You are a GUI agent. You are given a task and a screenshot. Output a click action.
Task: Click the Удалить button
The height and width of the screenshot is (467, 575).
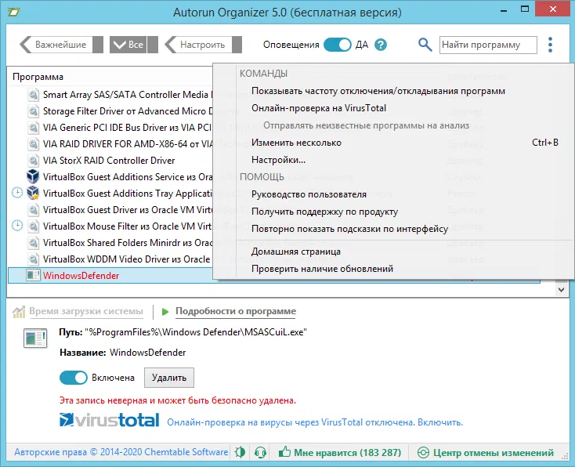[169, 378]
